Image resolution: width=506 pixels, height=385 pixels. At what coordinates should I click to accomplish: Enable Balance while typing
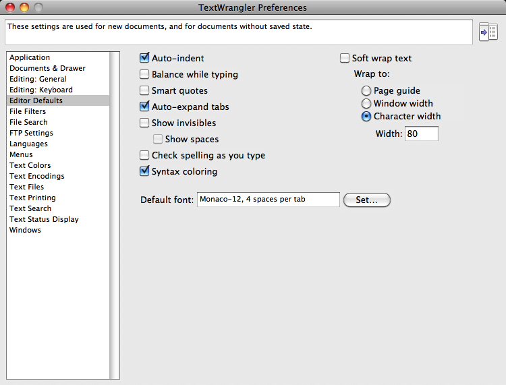point(144,75)
